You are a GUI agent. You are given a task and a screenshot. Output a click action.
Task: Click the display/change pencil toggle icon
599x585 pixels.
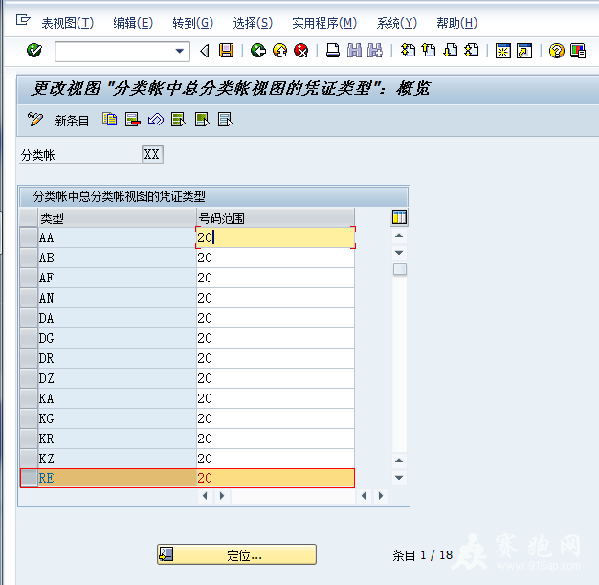point(35,120)
